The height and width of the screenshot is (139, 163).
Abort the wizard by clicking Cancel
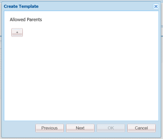[x=141, y=128]
